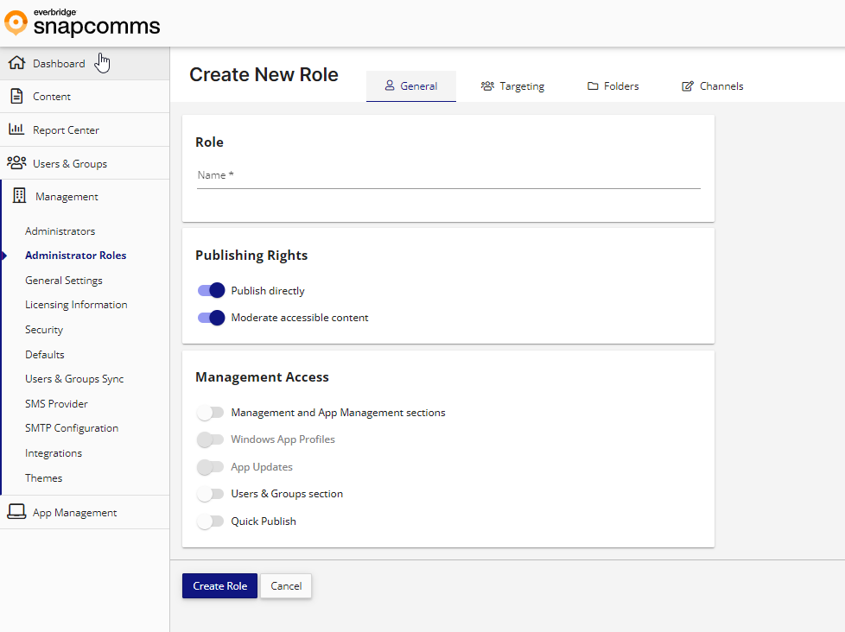
Task: Click the Report Center chart icon
Action: pyautogui.click(x=16, y=130)
